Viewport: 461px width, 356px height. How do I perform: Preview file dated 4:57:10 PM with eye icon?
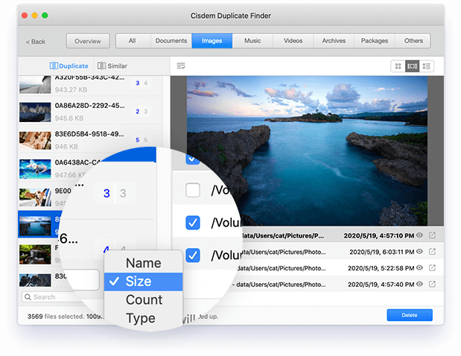click(420, 235)
